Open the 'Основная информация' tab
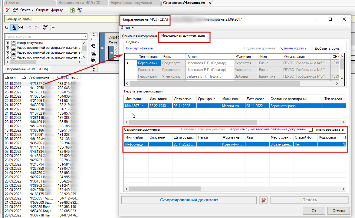The image size is (355, 218). [140, 36]
